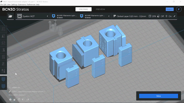
Task: Click the BCN3D Stratos logo
Action: (16, 9)
